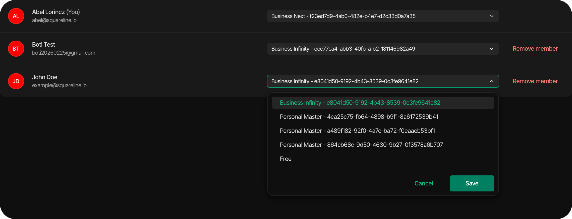
Task: Select Personal Master license 864cb68c
Action: pos(361,145)
